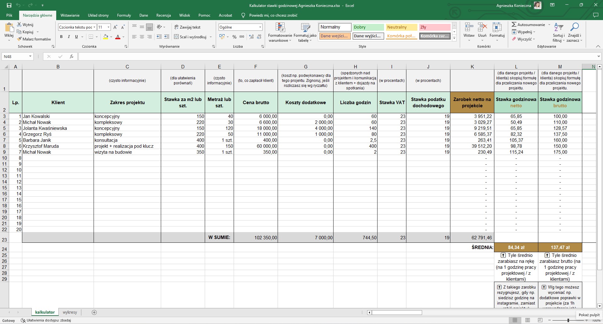Toggle italic formatting
The width and height of the screenshot is (603, 324).
[x=69, y=37]
